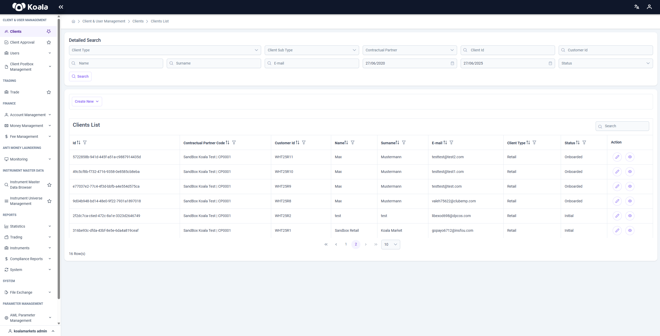Click Clients breadcrumb link
Viewport: 660px width, 336px height.
pyautogui.click(x=138, y=21)
